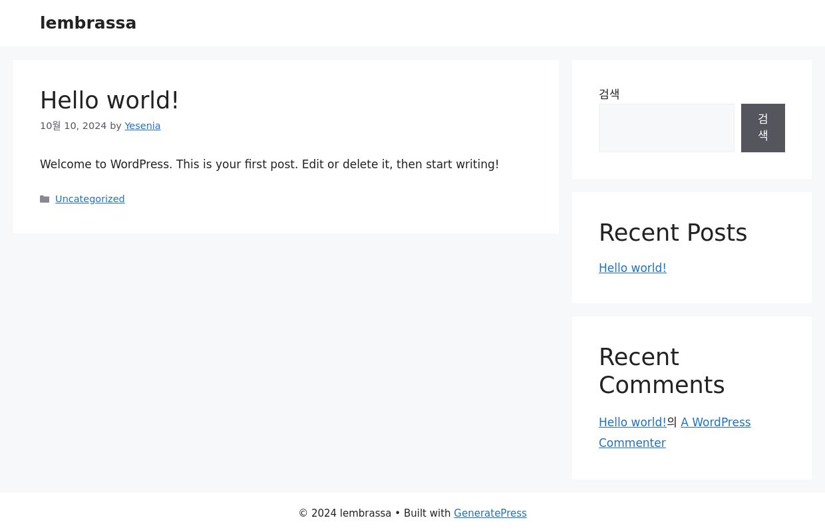Click the Categories folder icon

coord(45,199)
